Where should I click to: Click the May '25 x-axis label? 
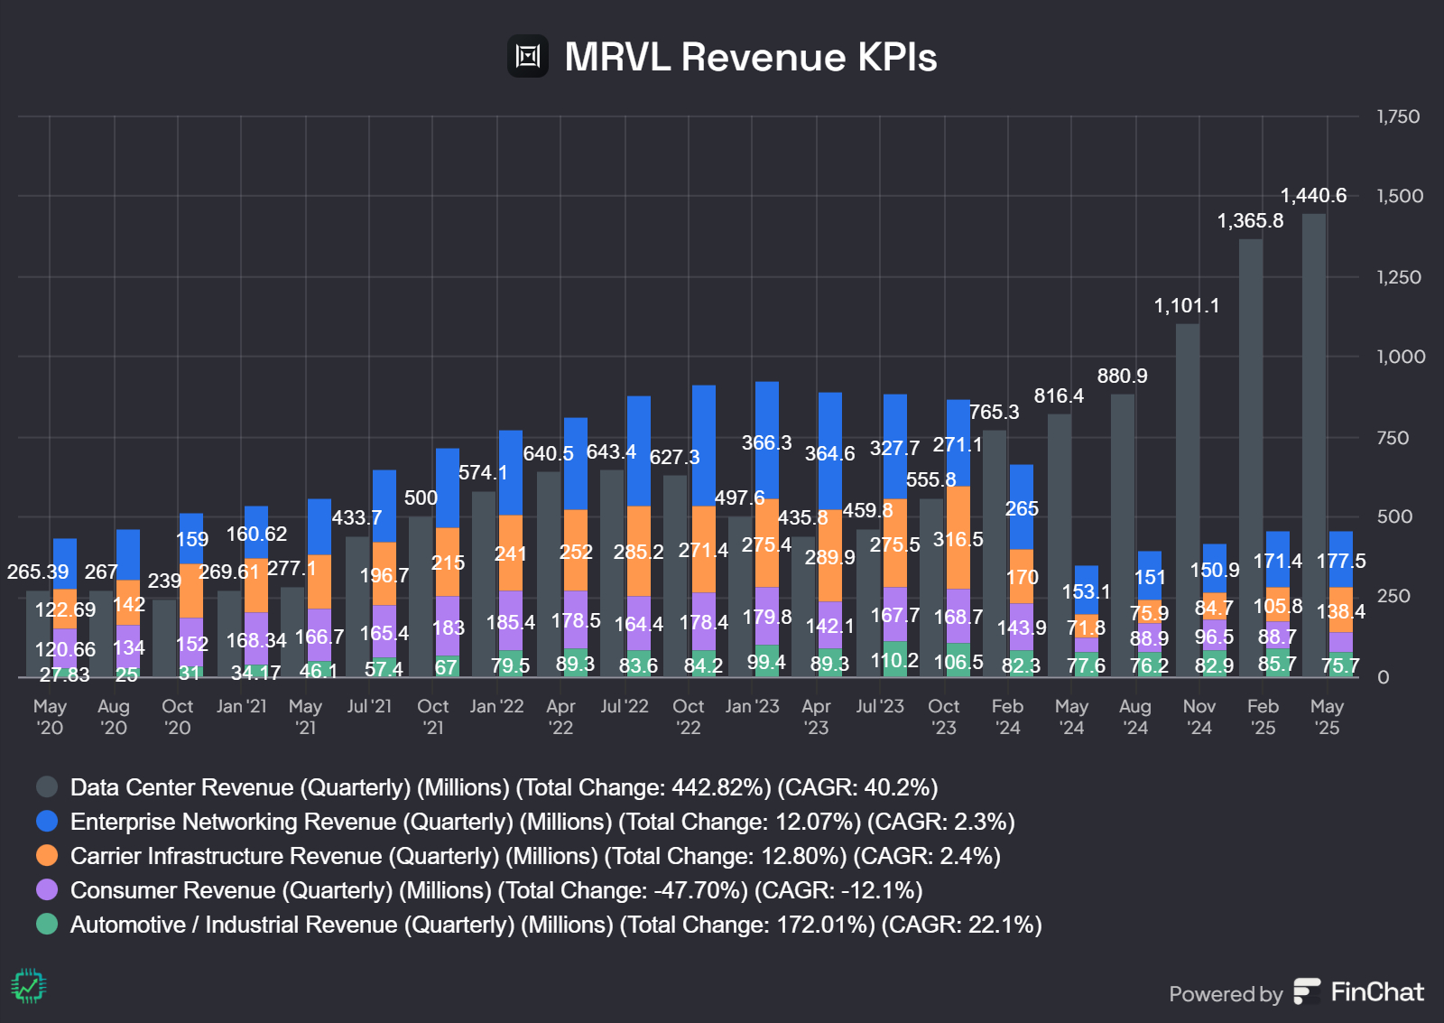1327,717
